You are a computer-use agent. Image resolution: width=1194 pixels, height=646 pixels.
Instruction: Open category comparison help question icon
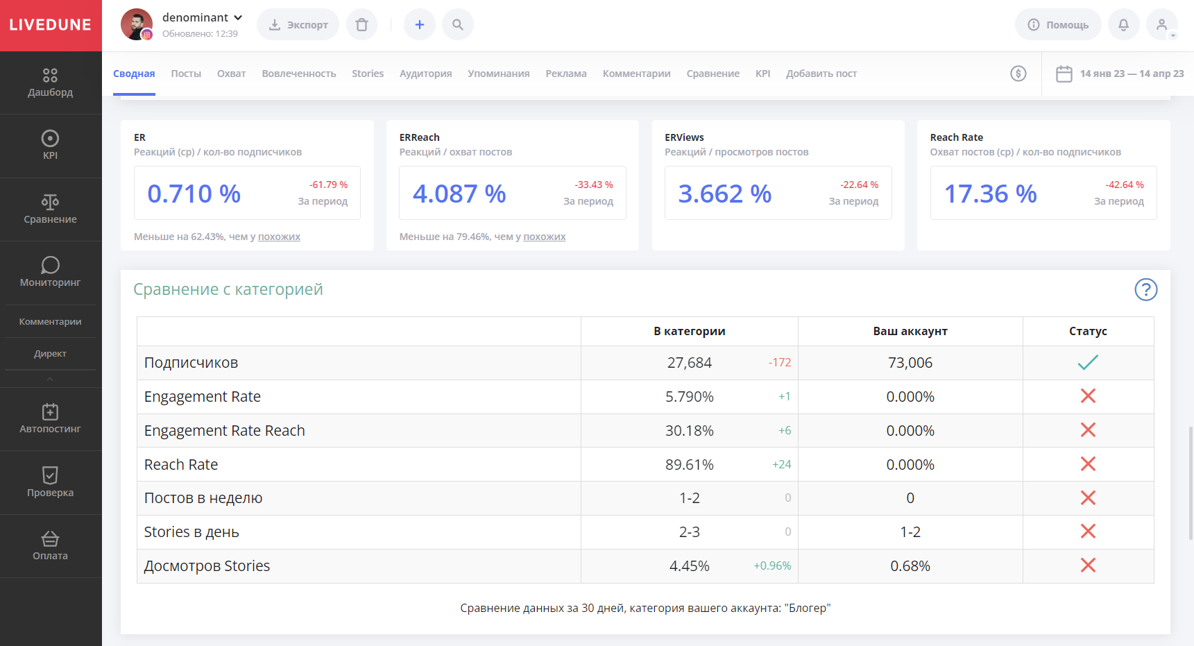click(x=1145, y=289)
